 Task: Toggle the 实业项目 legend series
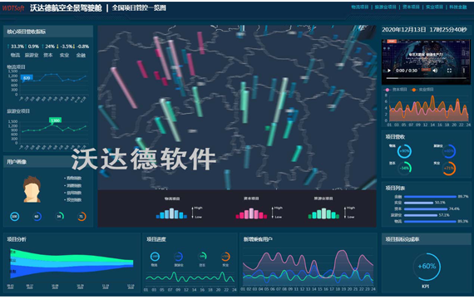pyautogui.click(x=422, y=90)
